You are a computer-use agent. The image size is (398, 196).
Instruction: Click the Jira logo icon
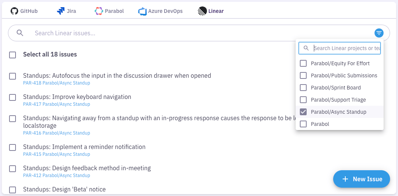pos(61,11)
